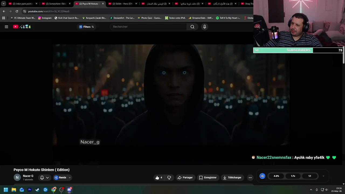This screenshot has width=345, height=194.
Task: Open Nacer G channel avatar
Action: point(17,177)
